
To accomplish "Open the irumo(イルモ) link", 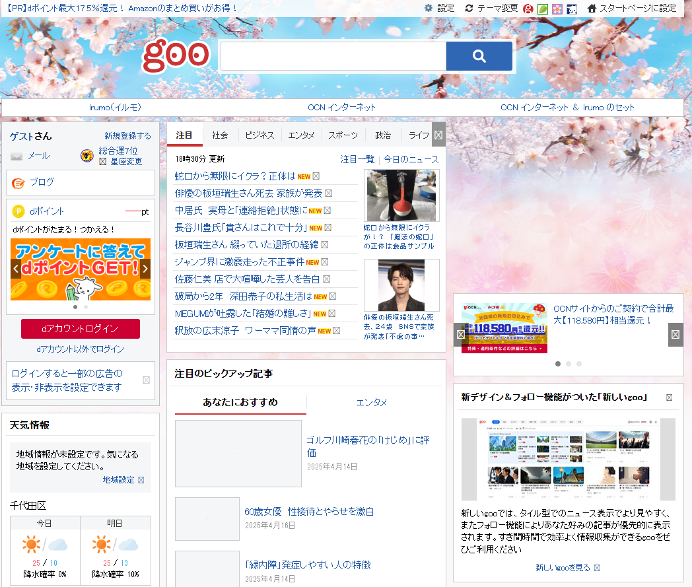I will point(115,107).
